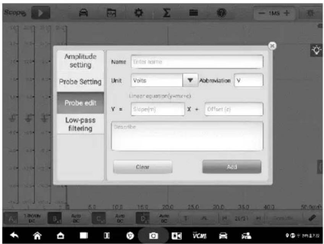Select the Probe edit tab
This screenshot has width=324, height=244.
[80, 103]
